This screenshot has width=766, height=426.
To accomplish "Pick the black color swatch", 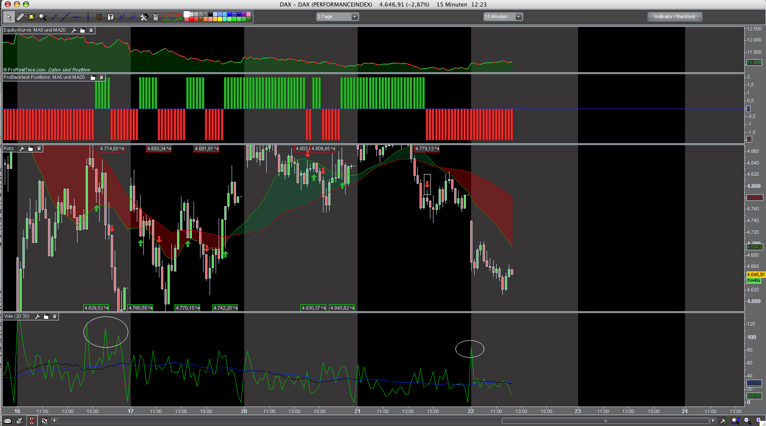I will tap(210, 14).
